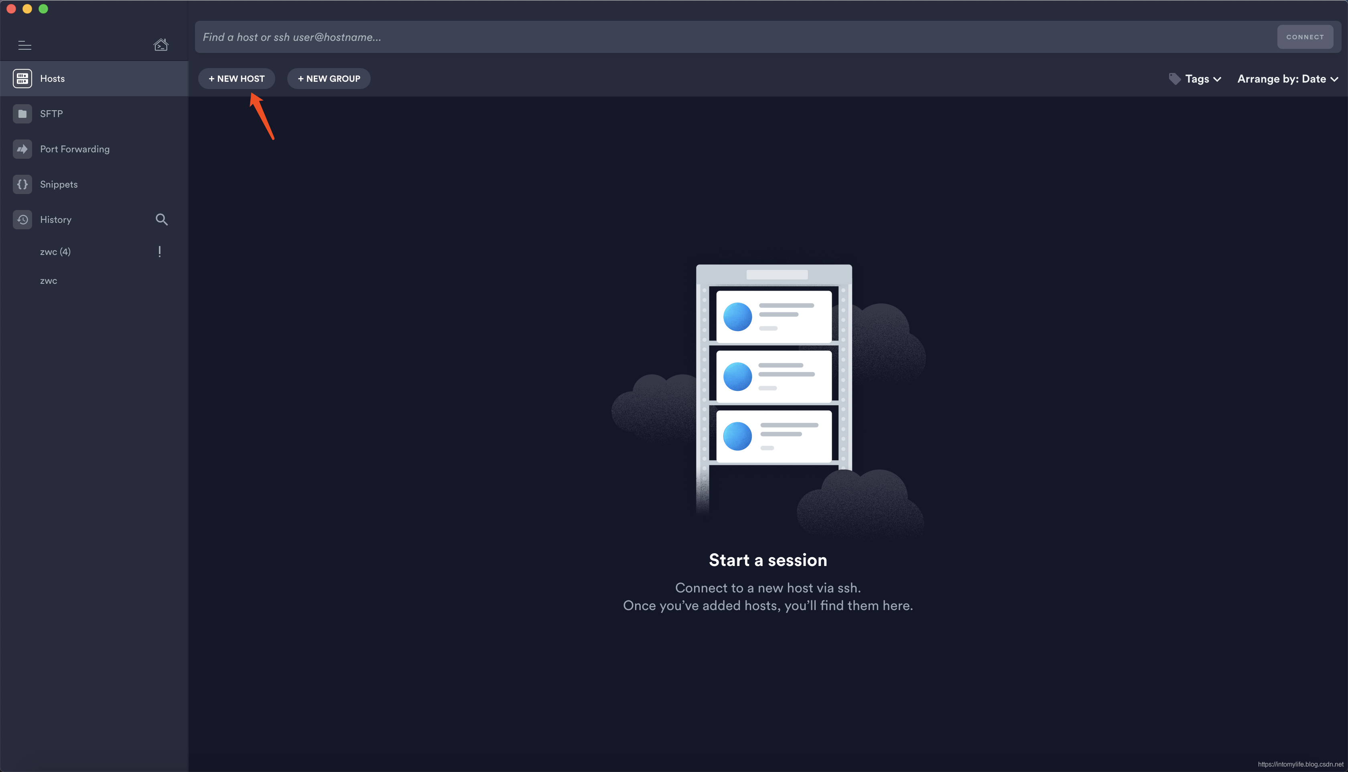Open the Snippets braces icon

click(22, 184)
